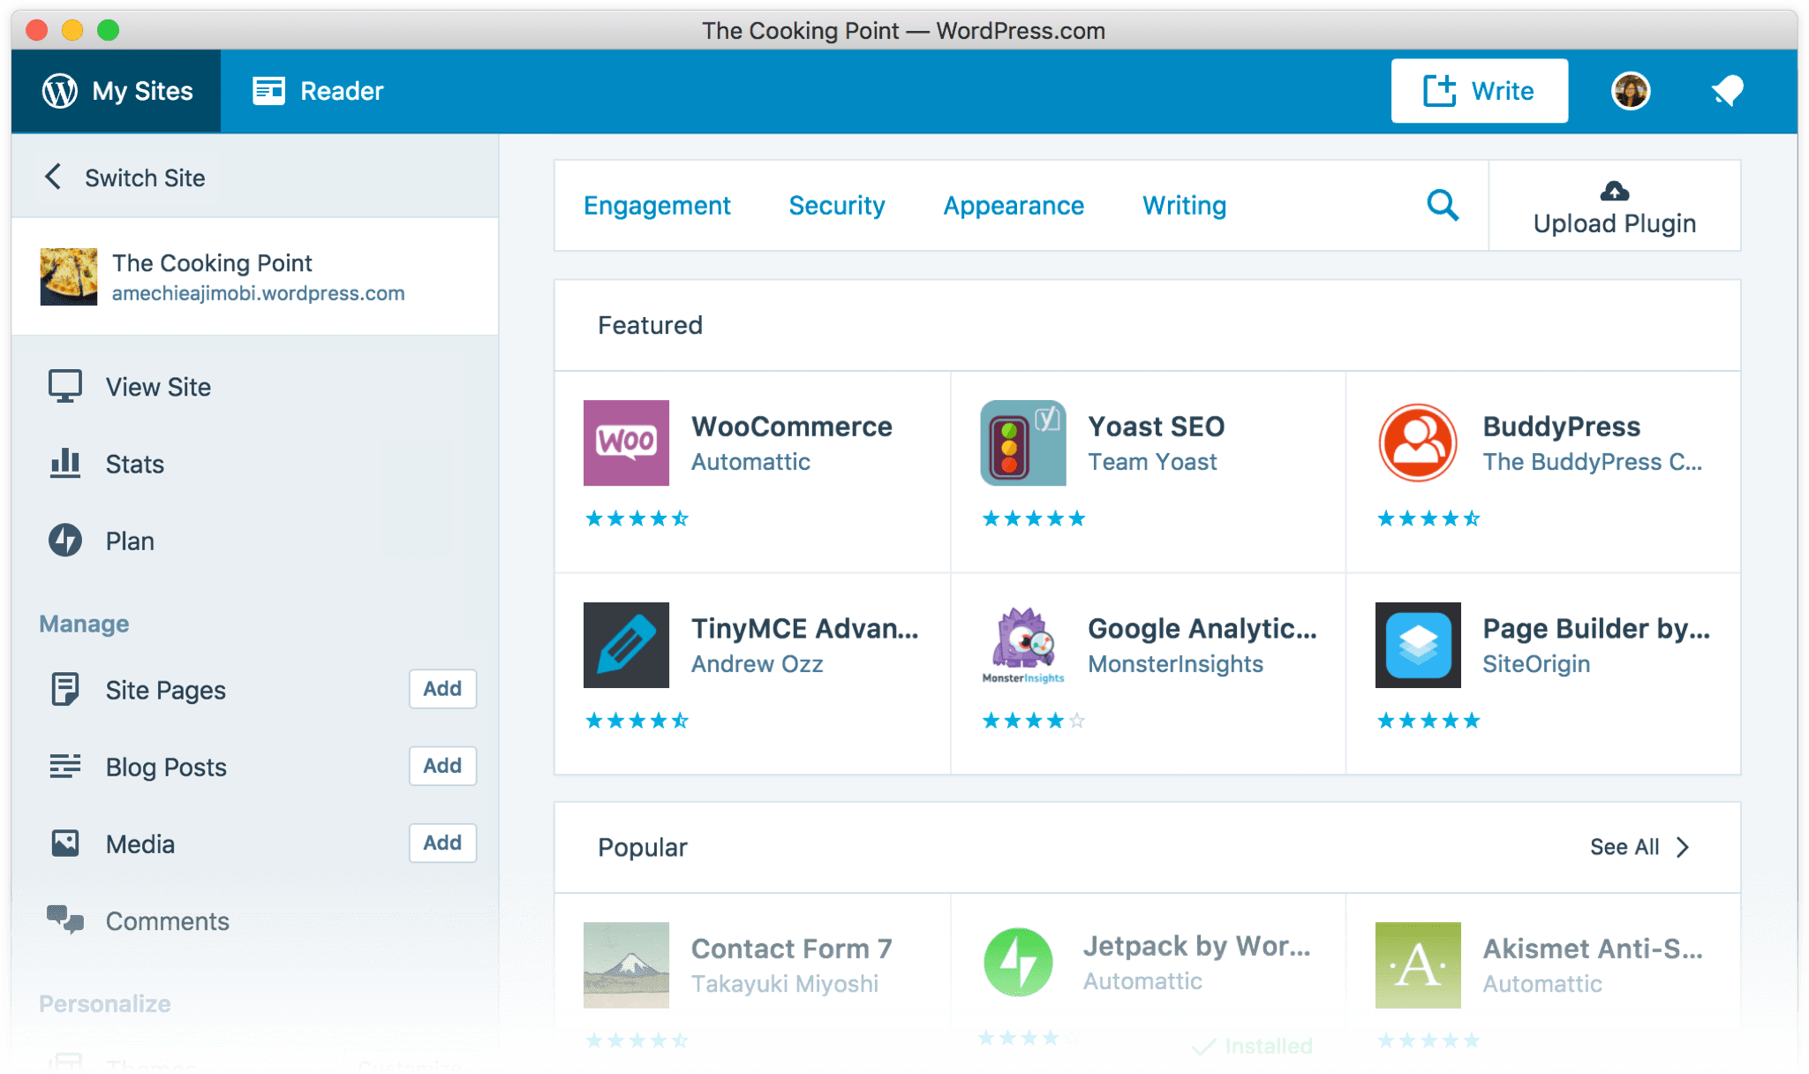
Task: Click the plugin search magnifier icon
Action: coord(1443,205)
